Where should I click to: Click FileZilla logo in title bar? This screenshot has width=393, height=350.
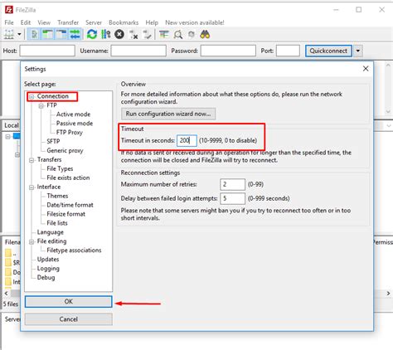coord(9,10)
